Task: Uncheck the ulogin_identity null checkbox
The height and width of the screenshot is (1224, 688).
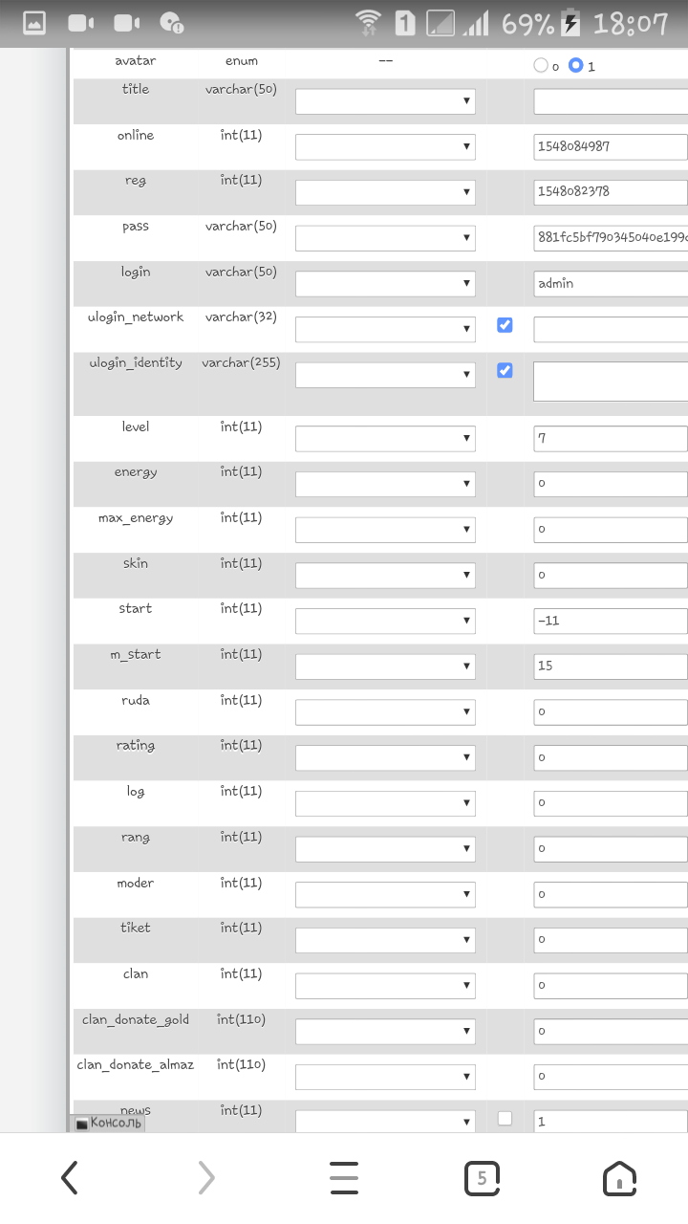Action: pyautogui.click(x=505, y=370)
